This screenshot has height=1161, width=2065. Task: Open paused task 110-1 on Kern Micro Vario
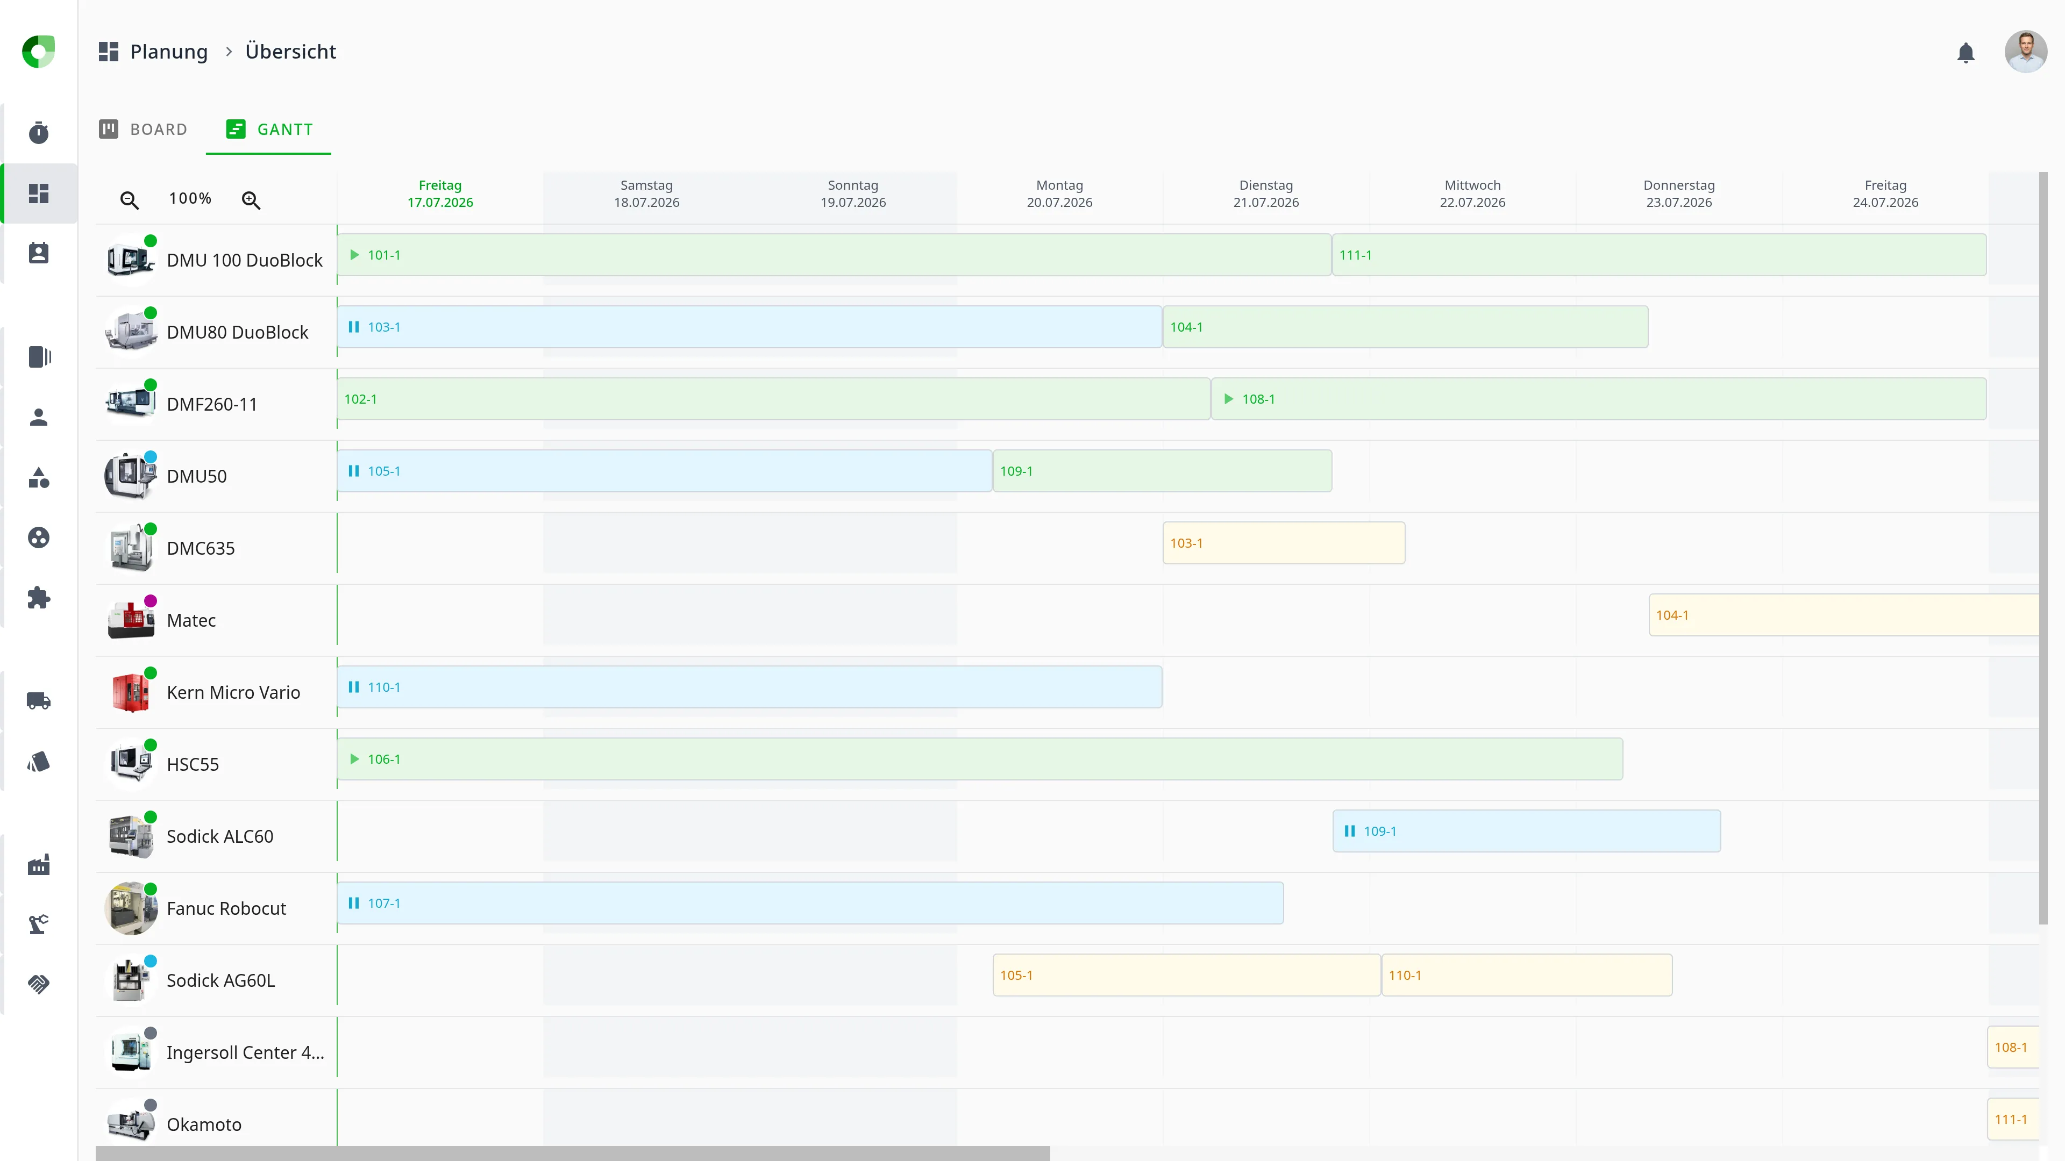point(750,687)
